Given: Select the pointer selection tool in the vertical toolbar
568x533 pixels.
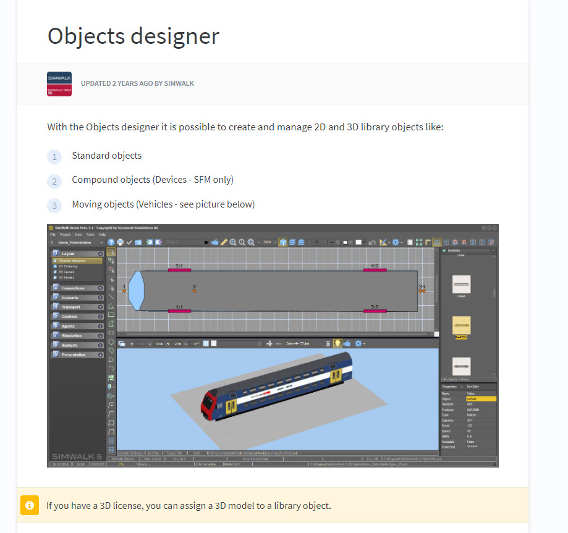Looking at the screenshot, I should point(111,251).
